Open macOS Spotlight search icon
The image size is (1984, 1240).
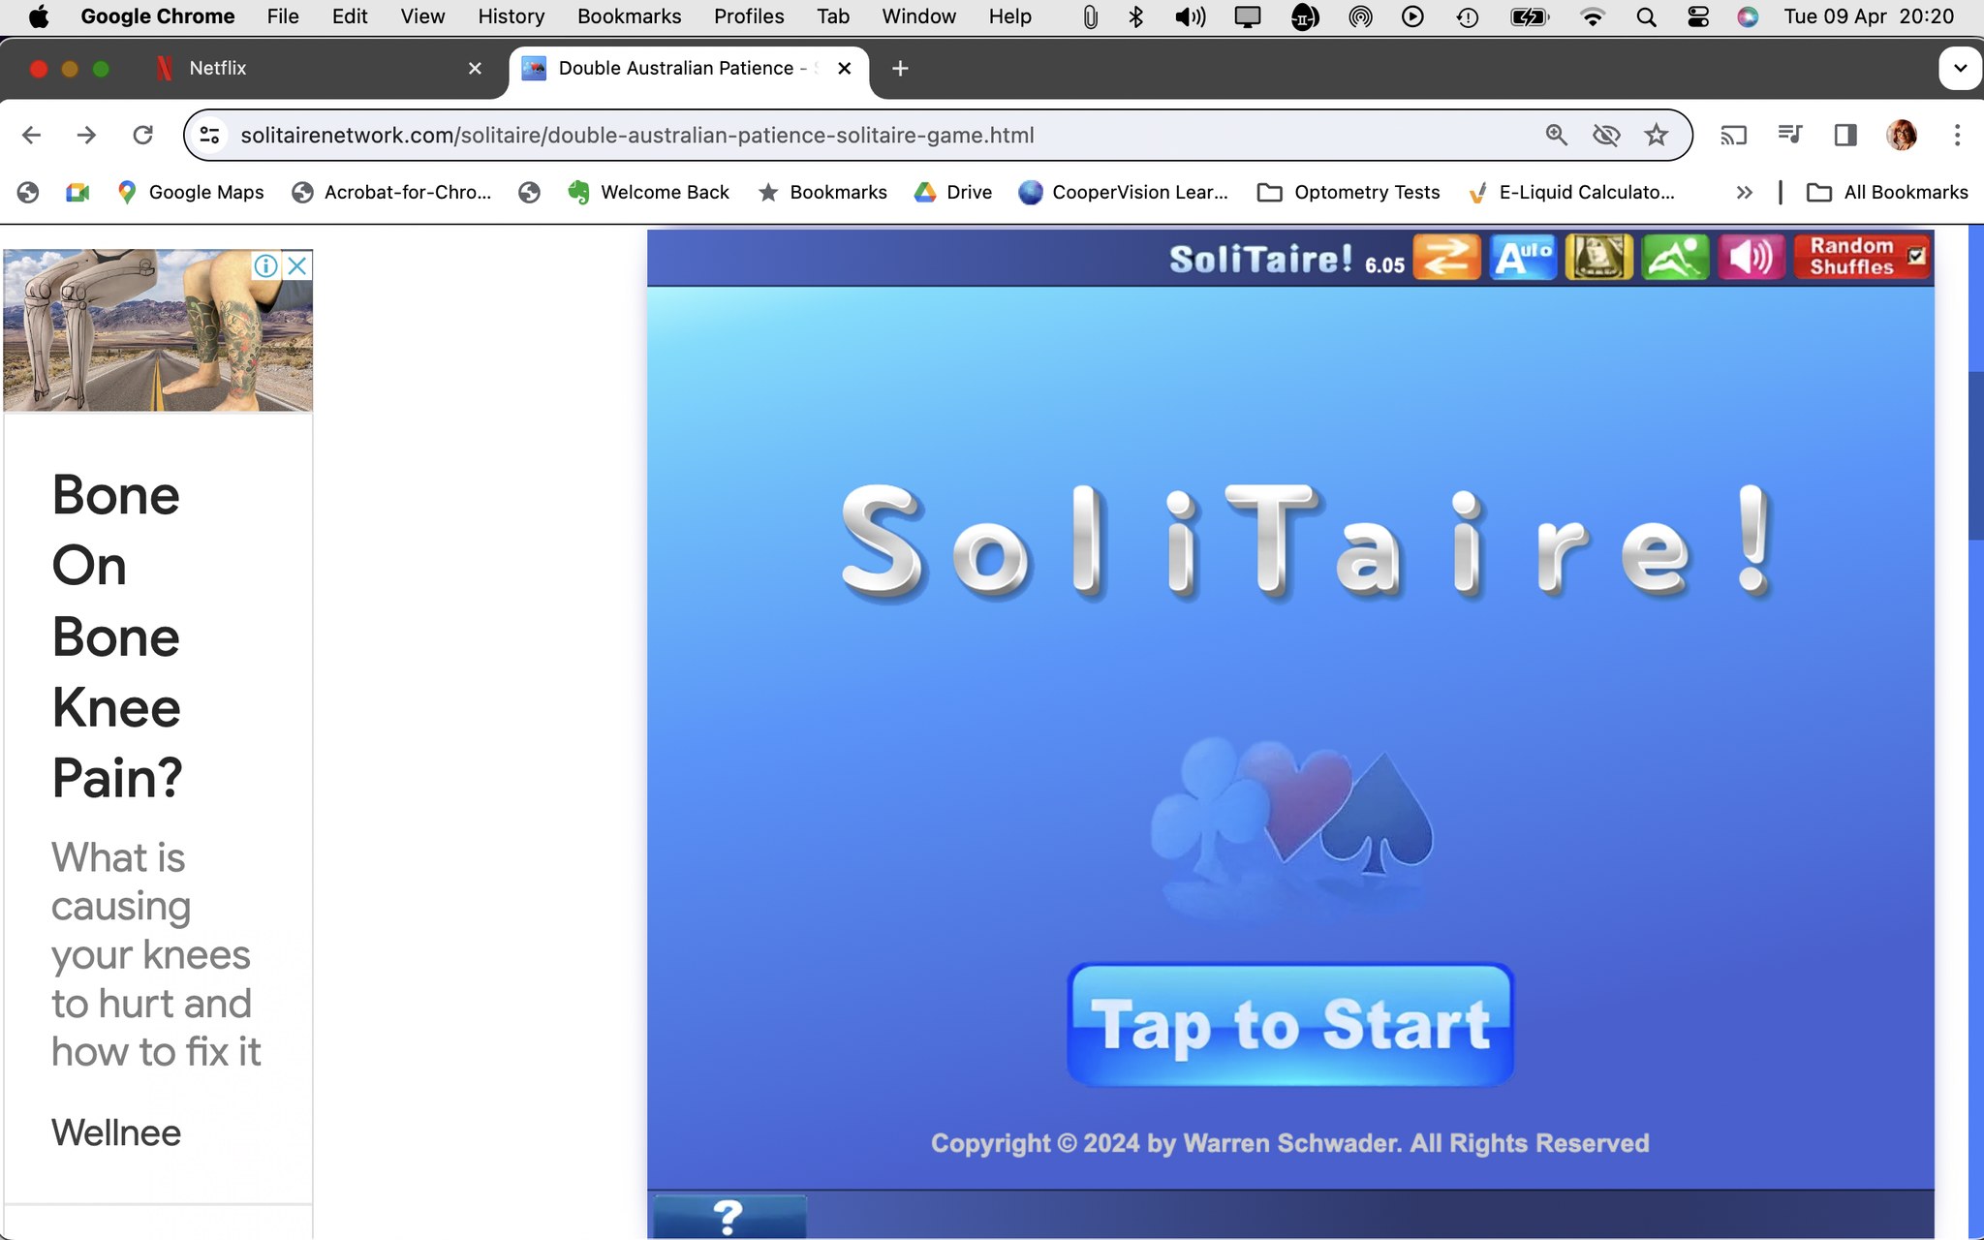[x=1646, y=16]
